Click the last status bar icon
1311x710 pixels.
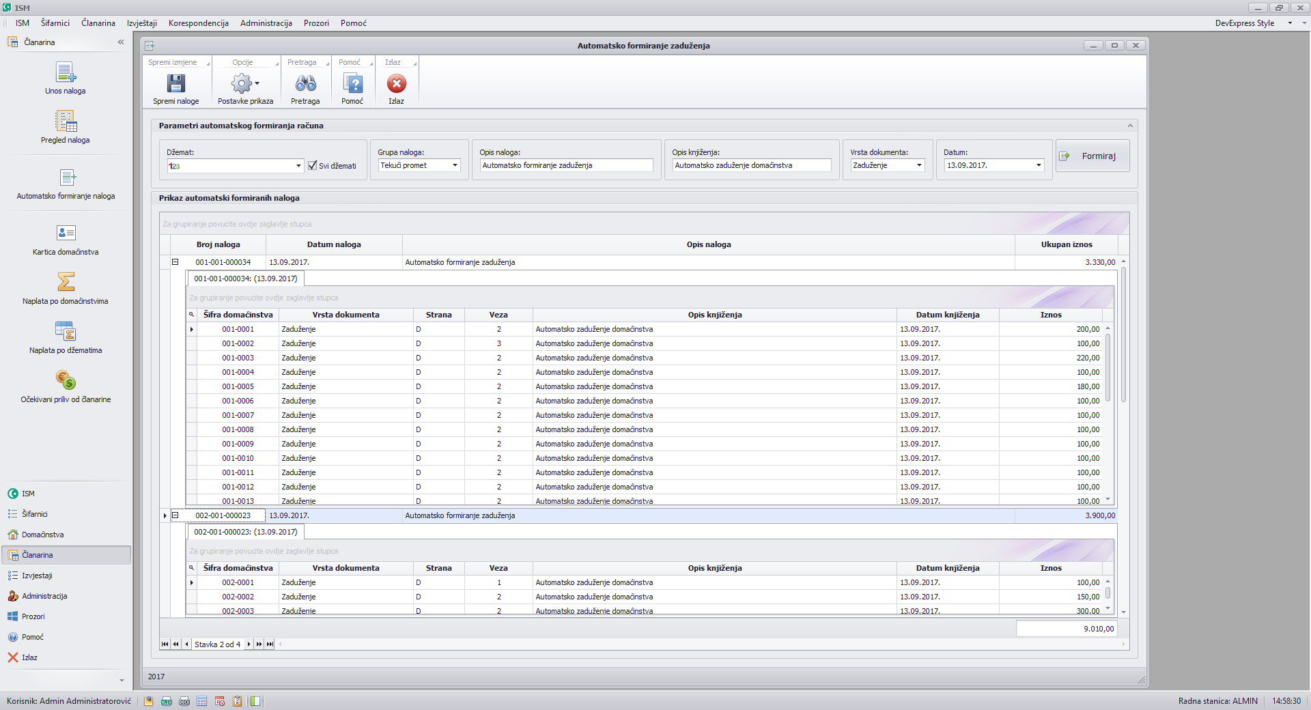(255, 701)
